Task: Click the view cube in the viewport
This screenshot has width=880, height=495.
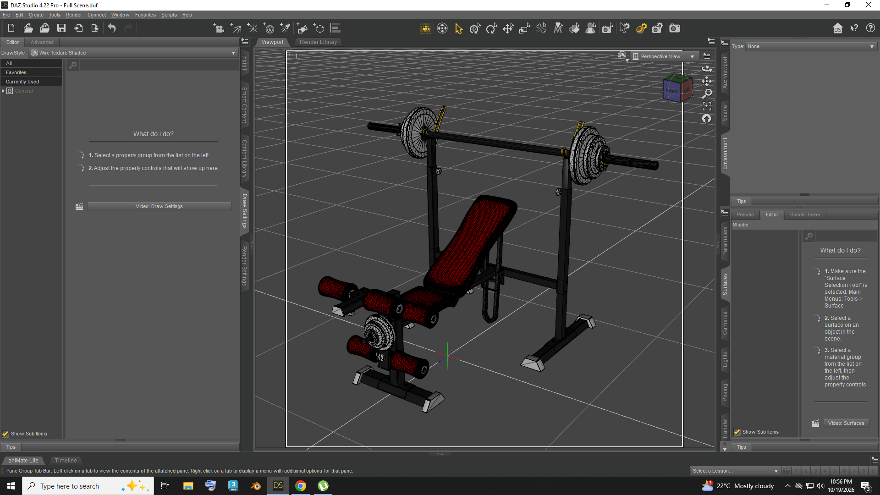Action: tap(677, 88)
